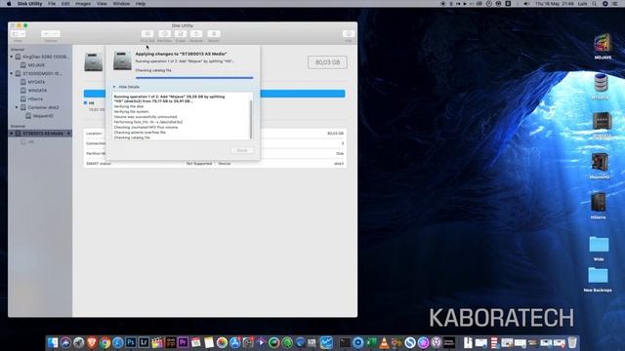
Task: Click the Partition toolbar icon
Action: 164,34
